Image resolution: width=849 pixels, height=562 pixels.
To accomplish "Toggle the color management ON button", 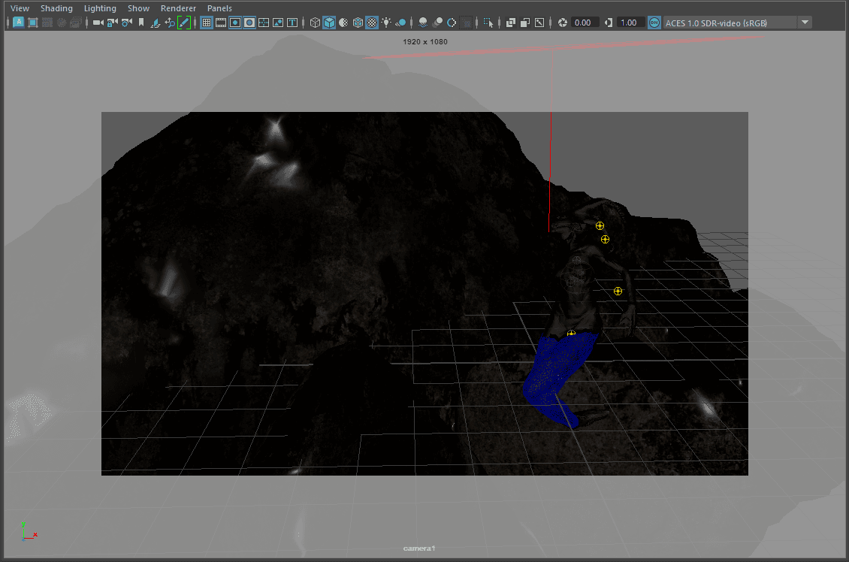I will pyautogui.click(x=654, y=23).
